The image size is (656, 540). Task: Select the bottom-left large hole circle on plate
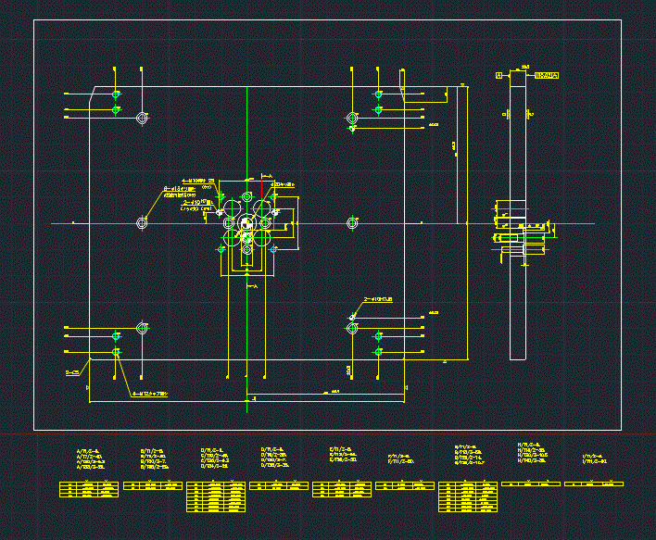[x=142, y=328]
